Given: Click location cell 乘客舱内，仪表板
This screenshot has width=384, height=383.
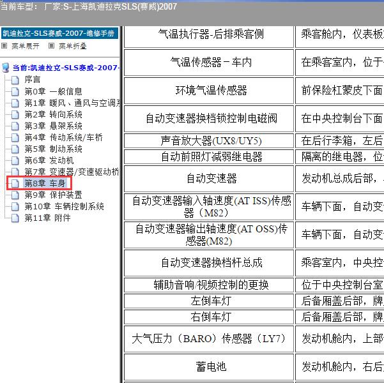Looking at the screenshot, I should (x=340, y=36).
